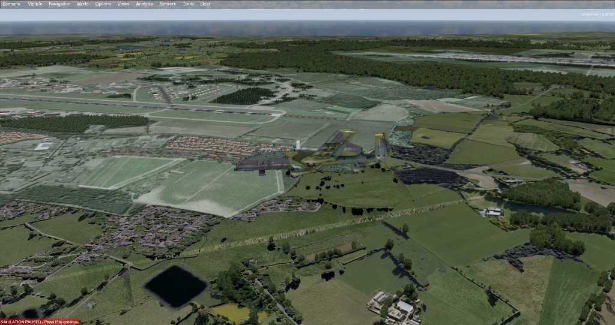The image size is (615, 325).
Task: Open the Network menu
Action: tap(168, 4)
